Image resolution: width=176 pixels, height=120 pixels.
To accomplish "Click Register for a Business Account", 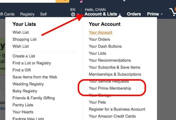I will pos(117,109).
